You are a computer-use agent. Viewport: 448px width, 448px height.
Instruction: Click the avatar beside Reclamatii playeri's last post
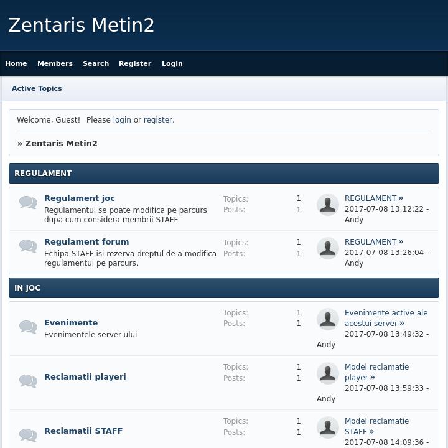pos(328,373)
